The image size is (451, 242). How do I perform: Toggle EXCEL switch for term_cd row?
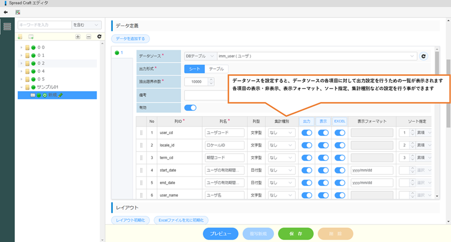pos(340,158)
